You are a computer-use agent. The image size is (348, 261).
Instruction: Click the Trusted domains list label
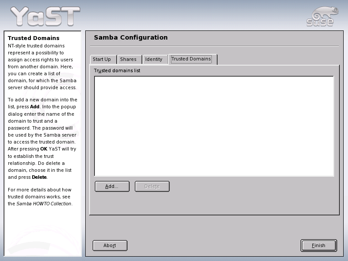pyautogui.click(x=117, y=70)
